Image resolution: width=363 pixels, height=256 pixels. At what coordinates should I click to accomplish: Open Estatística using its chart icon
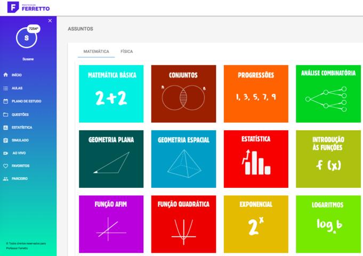5,127
